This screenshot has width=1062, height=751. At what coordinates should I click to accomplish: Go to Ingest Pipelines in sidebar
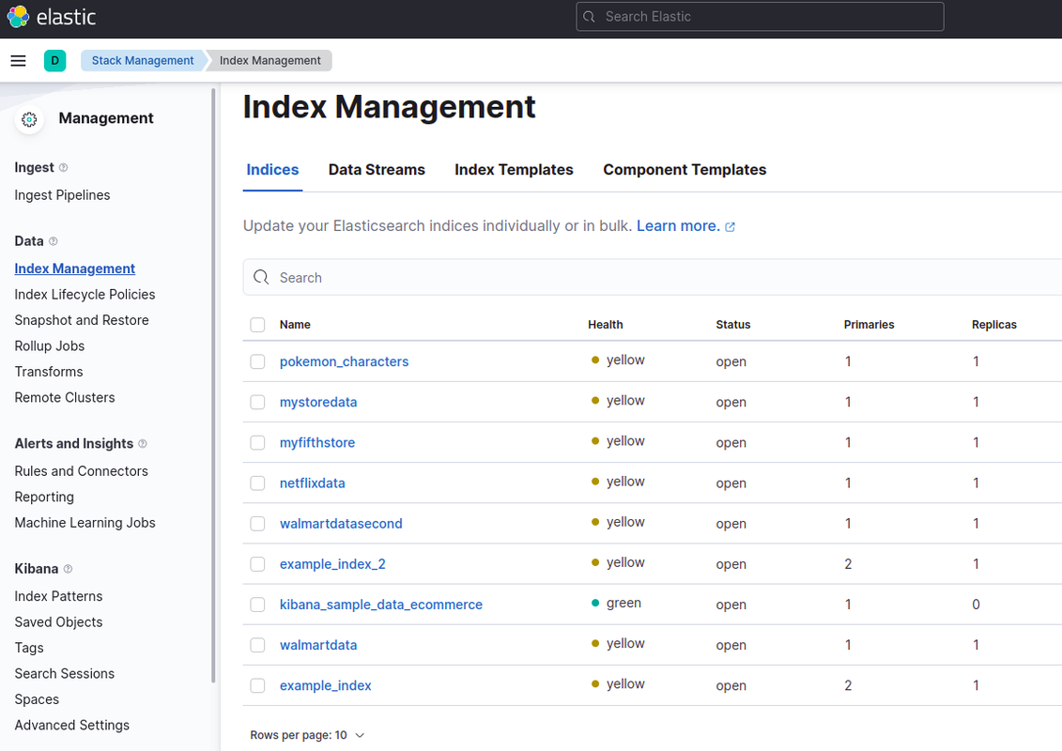[62, 195]
